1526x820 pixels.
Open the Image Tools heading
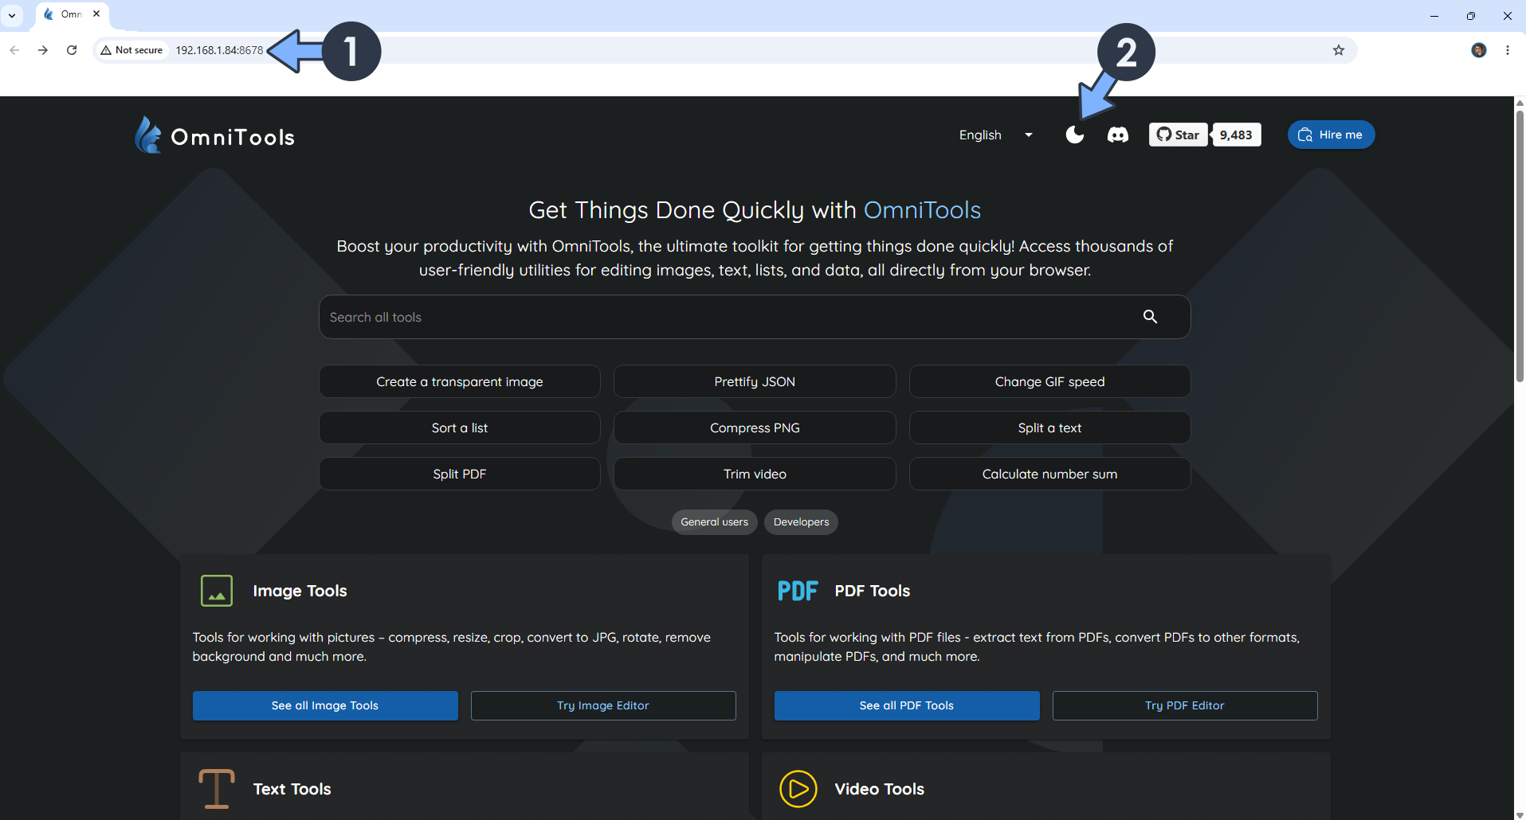pos(300,591)
